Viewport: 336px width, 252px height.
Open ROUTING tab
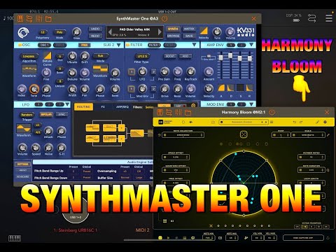pyautogui.click(x=83, y=107)
